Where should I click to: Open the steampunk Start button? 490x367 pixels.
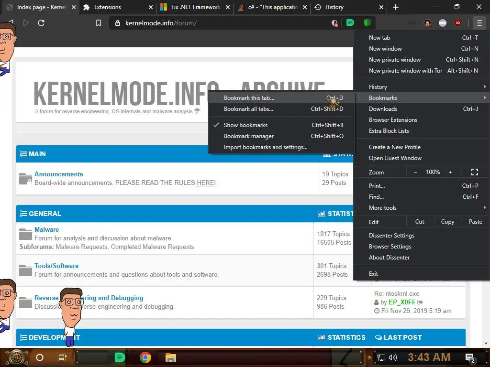(17, 357)
